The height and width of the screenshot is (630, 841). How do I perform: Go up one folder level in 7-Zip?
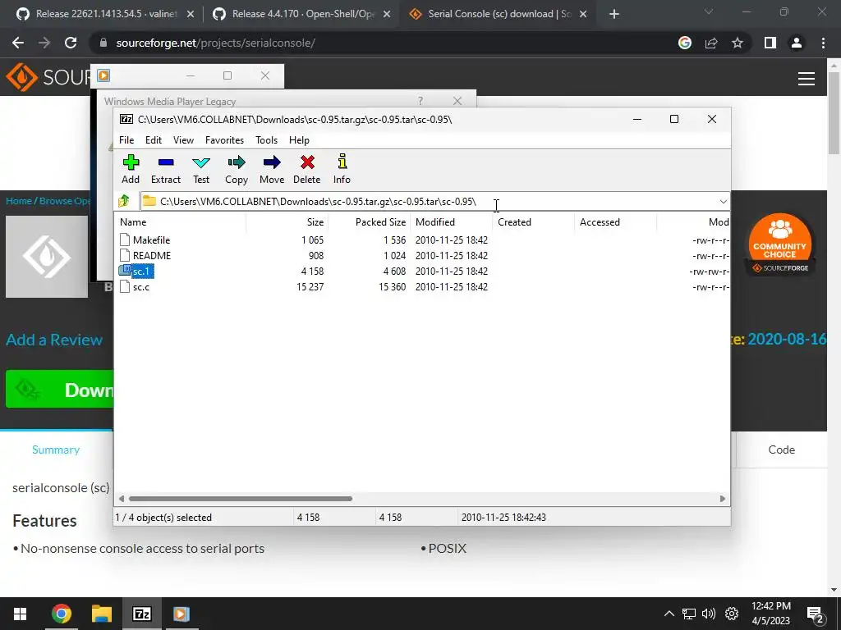point(124,202)
